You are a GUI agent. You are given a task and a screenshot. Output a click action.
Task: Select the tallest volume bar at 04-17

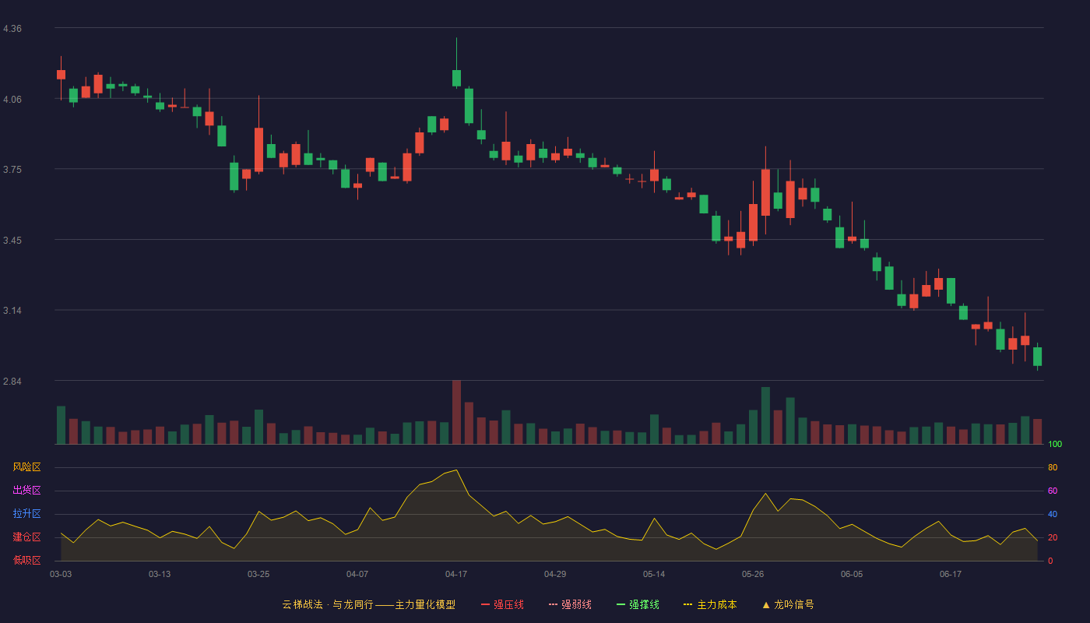point(456,412)
